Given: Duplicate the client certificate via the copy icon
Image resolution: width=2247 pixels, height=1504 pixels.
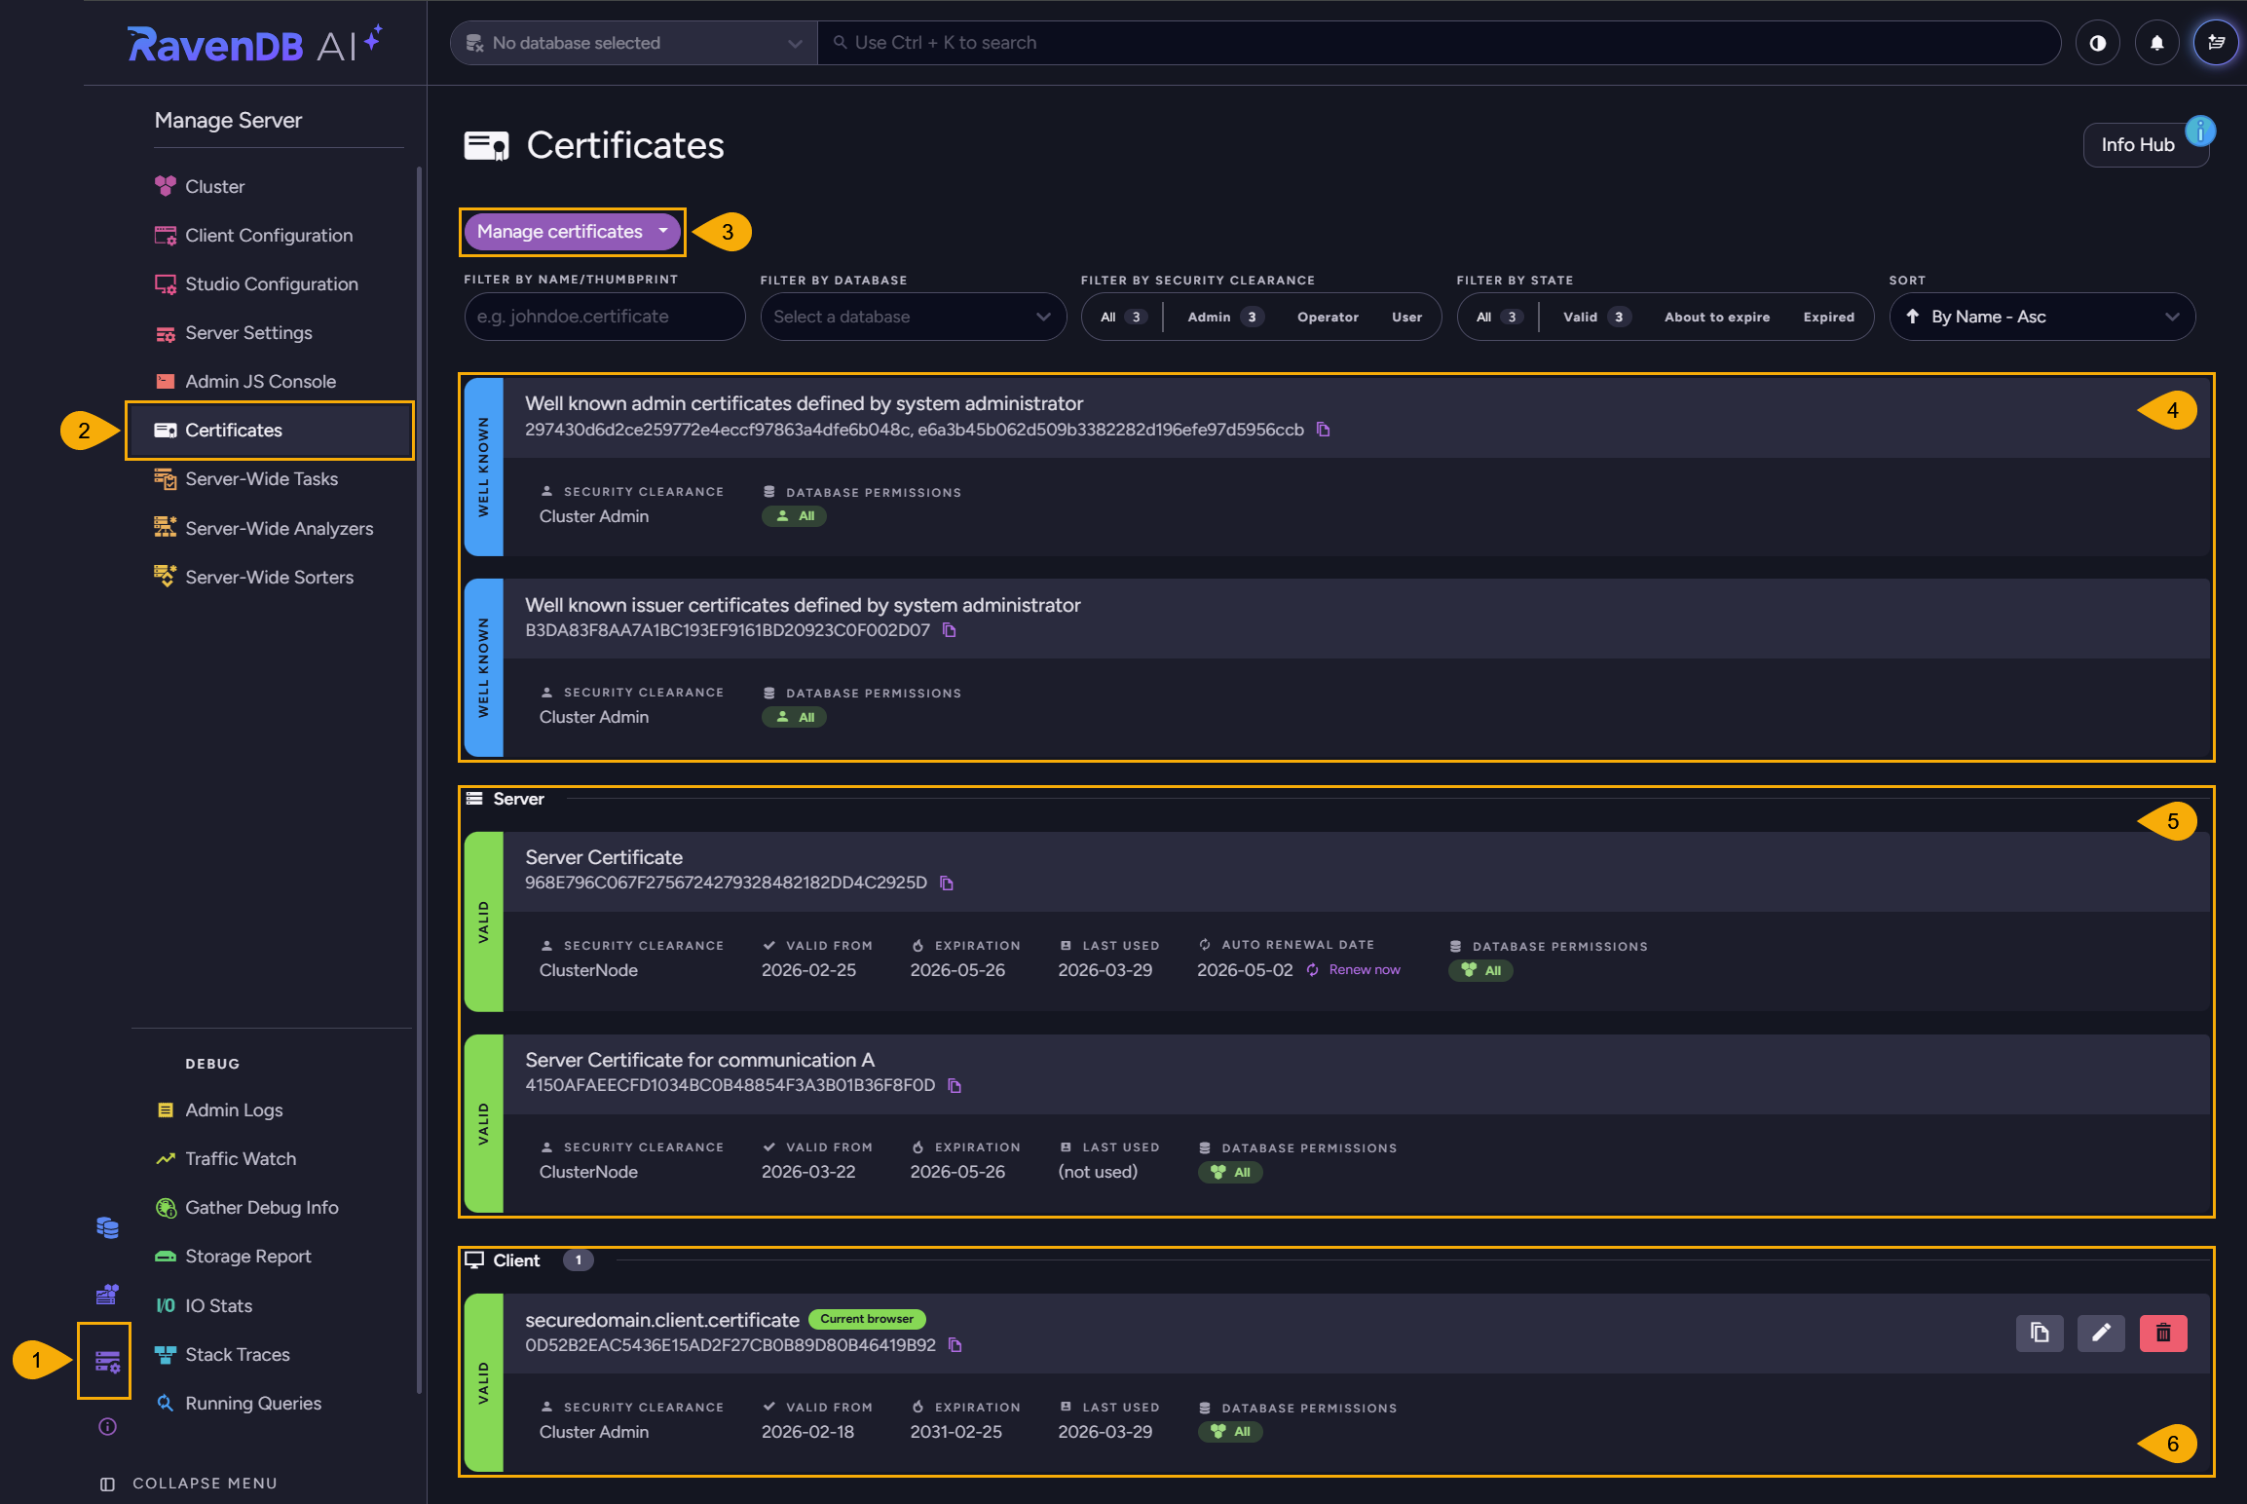Looking at the screenshot, I should coord(2040,1333).
